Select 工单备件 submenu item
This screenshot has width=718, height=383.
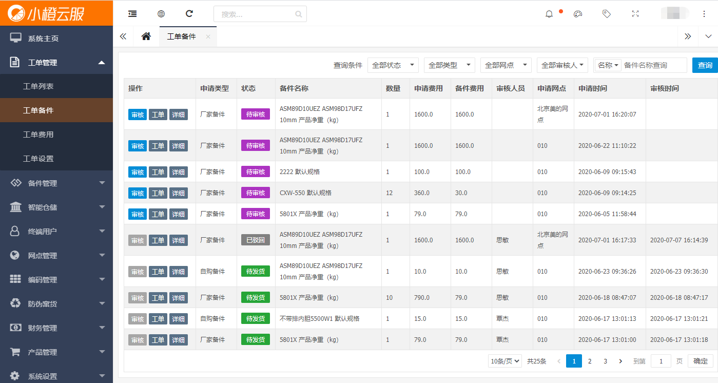click(56, 110)
